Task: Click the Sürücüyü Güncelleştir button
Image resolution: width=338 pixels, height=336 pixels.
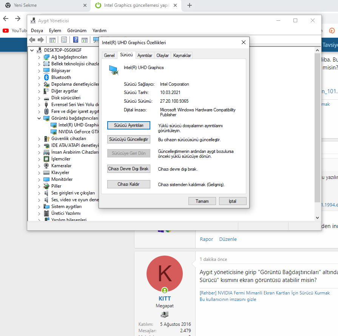Action: [x=129, y=139]
